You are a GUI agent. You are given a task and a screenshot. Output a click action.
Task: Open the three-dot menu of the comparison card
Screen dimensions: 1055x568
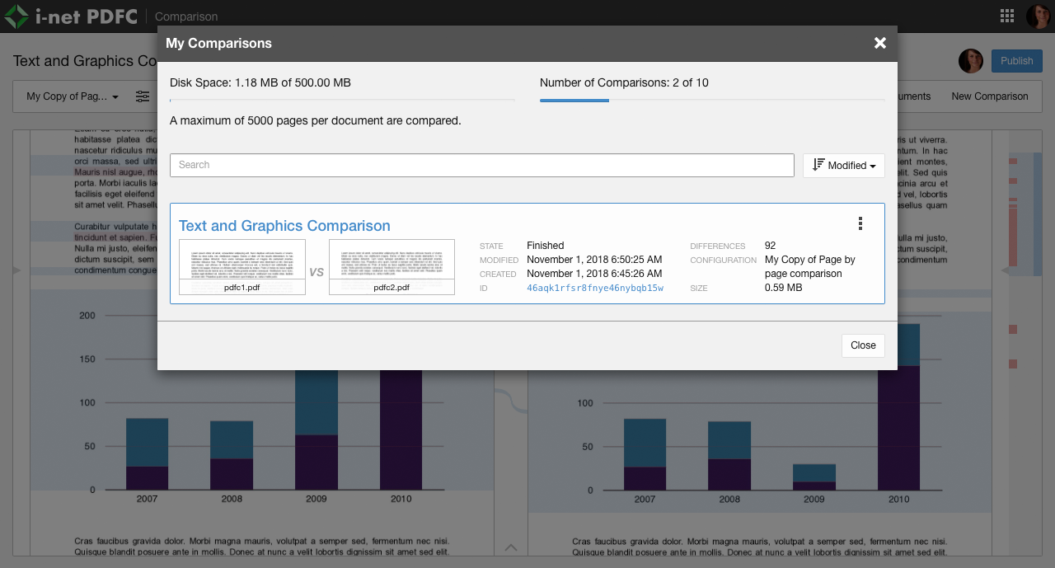pyautogui.click(x=860, y=223)
